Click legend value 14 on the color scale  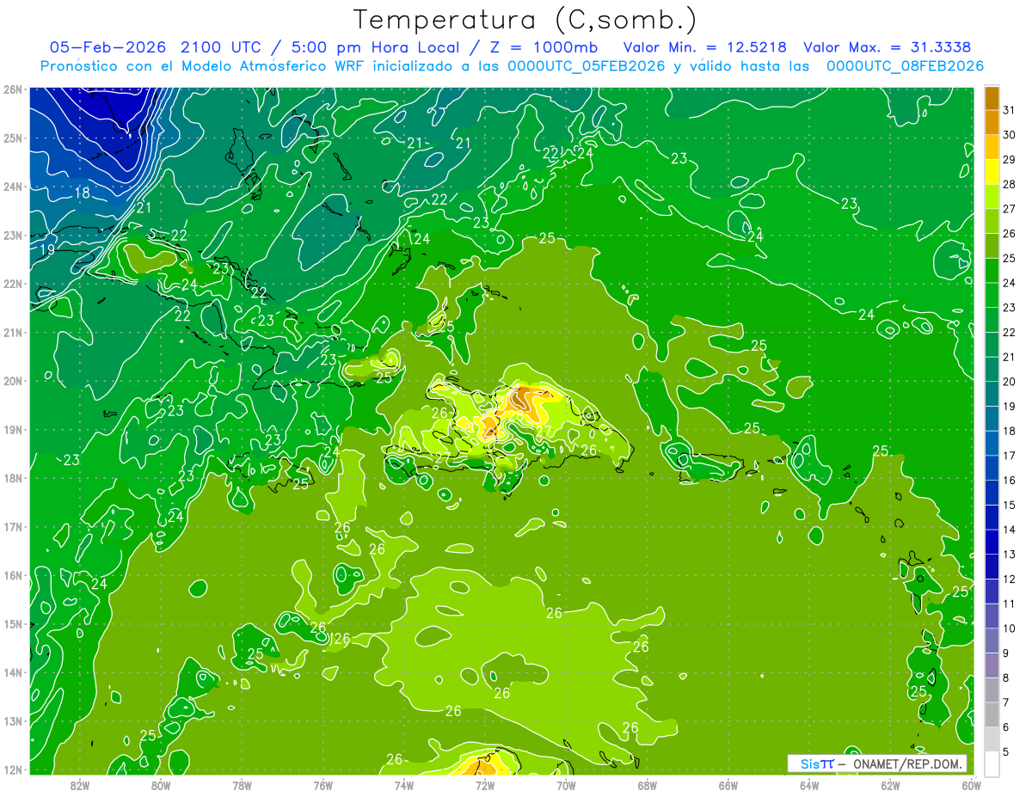[1009, 530]
